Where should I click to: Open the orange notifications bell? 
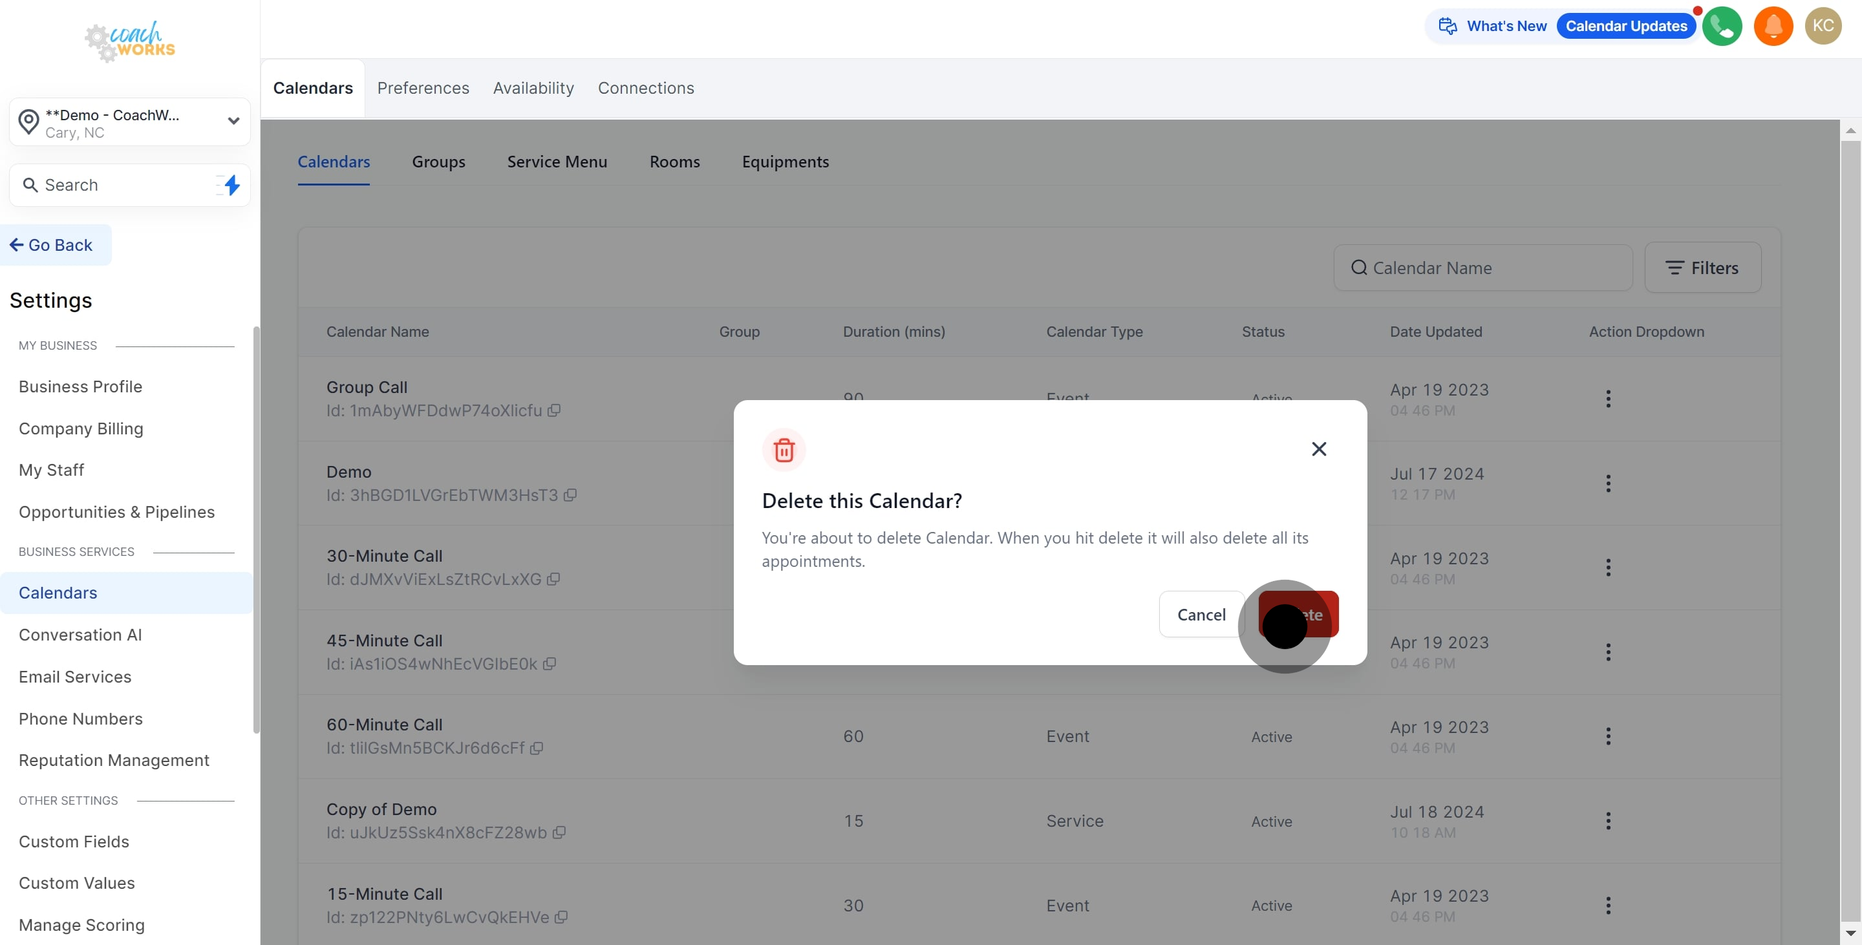click(1773, 27)
